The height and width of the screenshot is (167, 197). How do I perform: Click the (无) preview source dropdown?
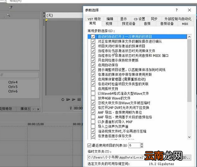click(x=64, y=15)
